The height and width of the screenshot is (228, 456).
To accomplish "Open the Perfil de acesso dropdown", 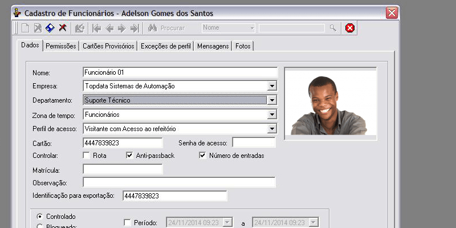I will point(272,129).
